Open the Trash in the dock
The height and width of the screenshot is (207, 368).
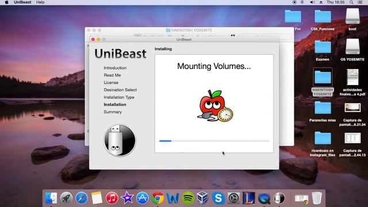tap(317, 198)
